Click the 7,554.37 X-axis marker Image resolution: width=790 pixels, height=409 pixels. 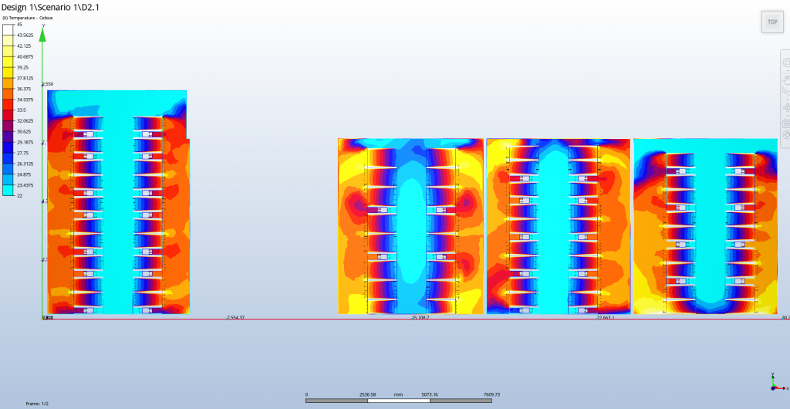click(236, 317)
